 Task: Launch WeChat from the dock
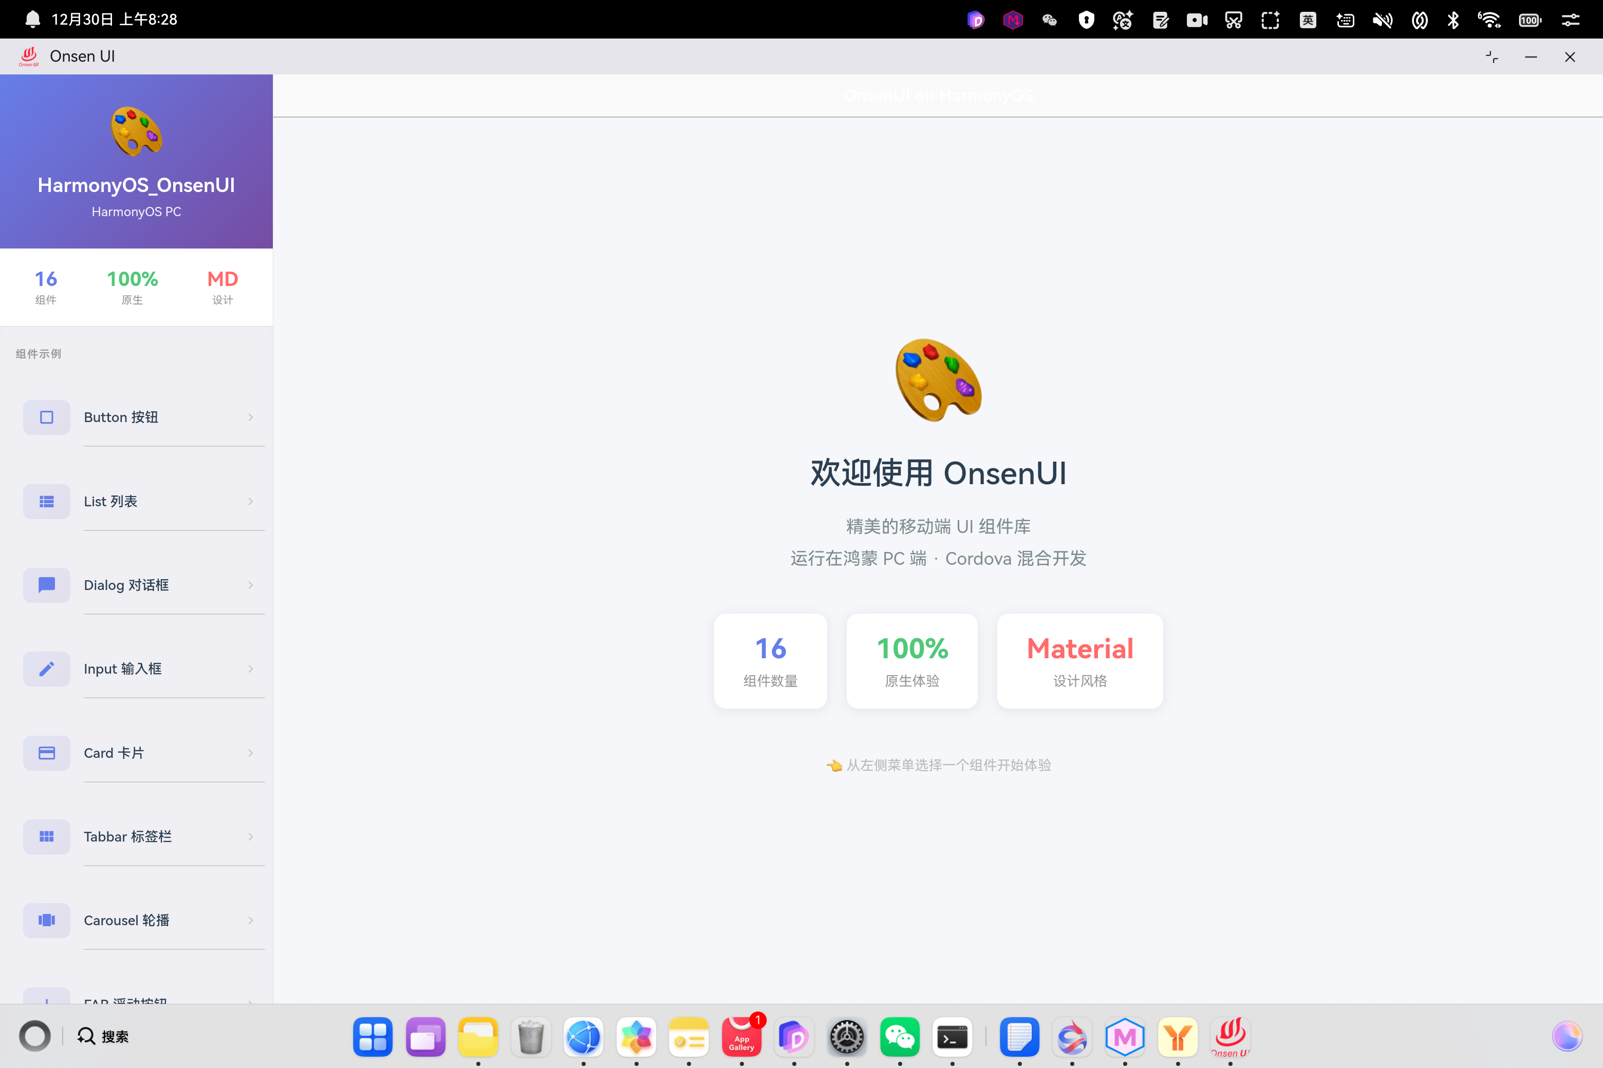pos(900,1037)
